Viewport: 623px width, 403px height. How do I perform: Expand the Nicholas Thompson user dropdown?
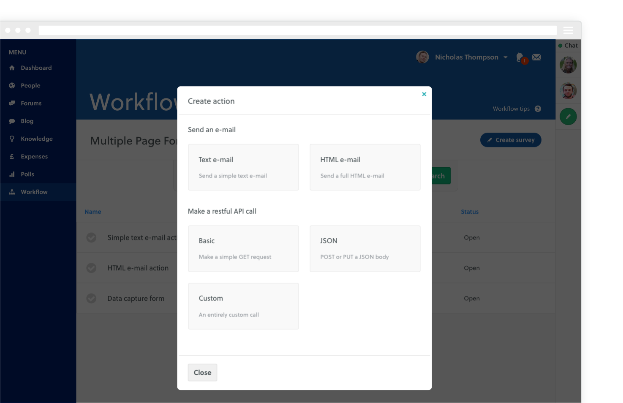(505, 57)
